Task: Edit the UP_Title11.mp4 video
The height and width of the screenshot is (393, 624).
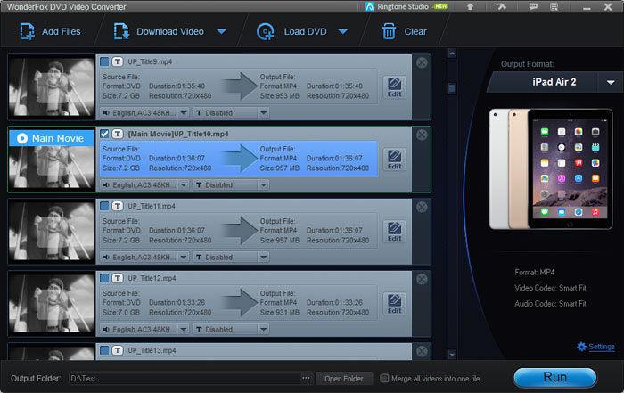Action: point(394,232)
